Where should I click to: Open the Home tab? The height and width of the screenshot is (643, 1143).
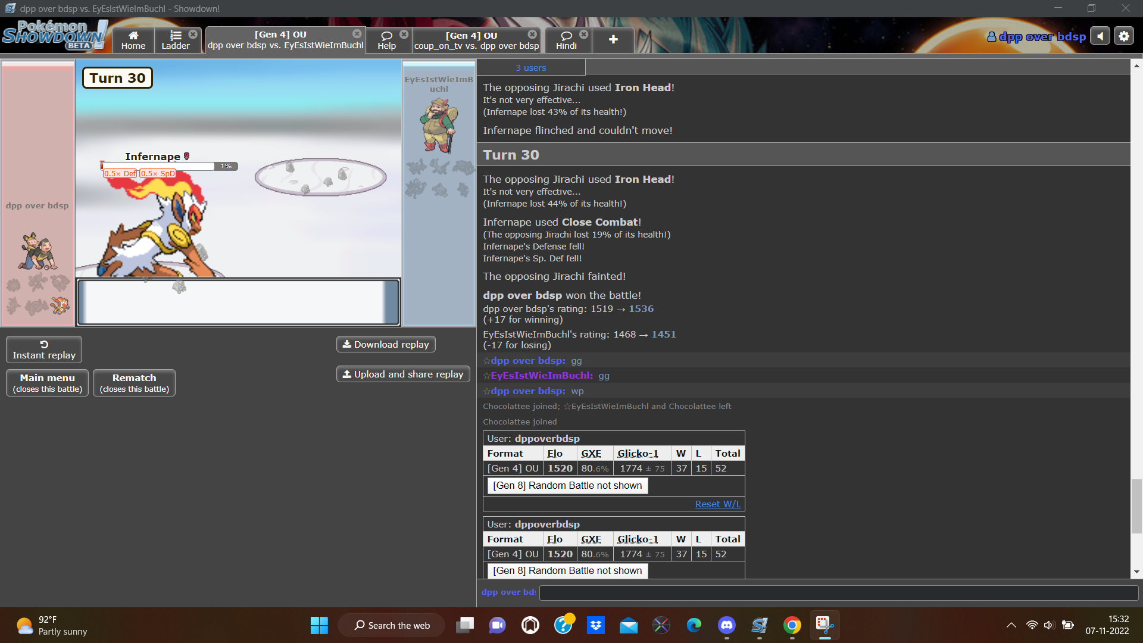tap(133, 40)
